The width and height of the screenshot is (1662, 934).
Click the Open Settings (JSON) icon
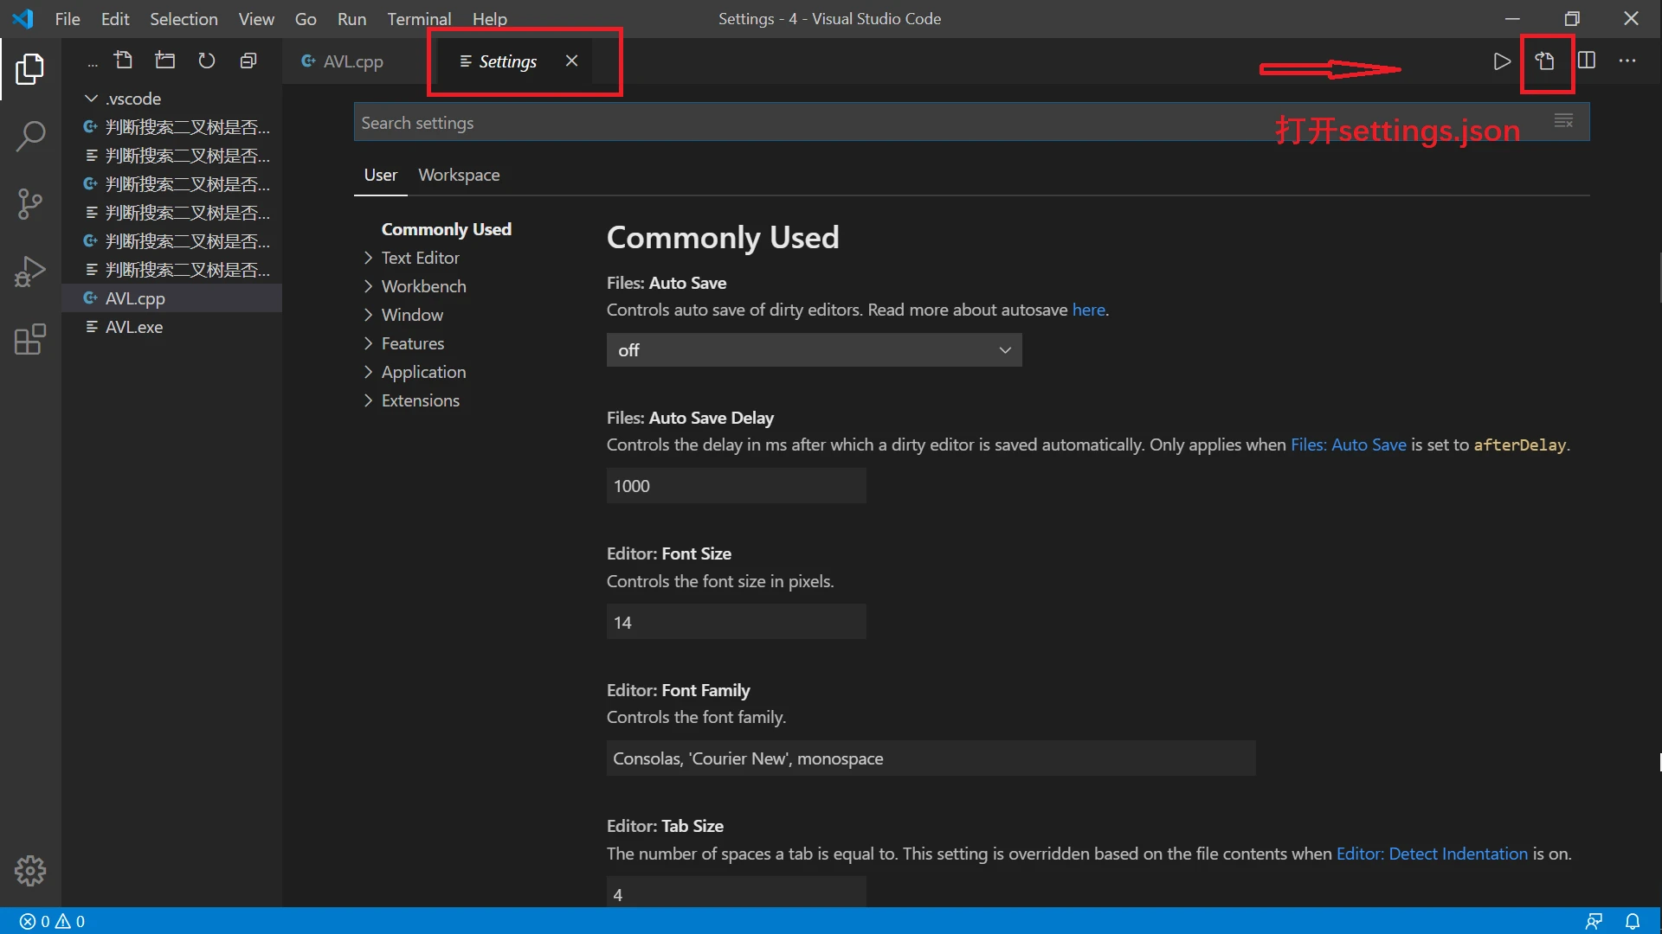pos(1545,61)
